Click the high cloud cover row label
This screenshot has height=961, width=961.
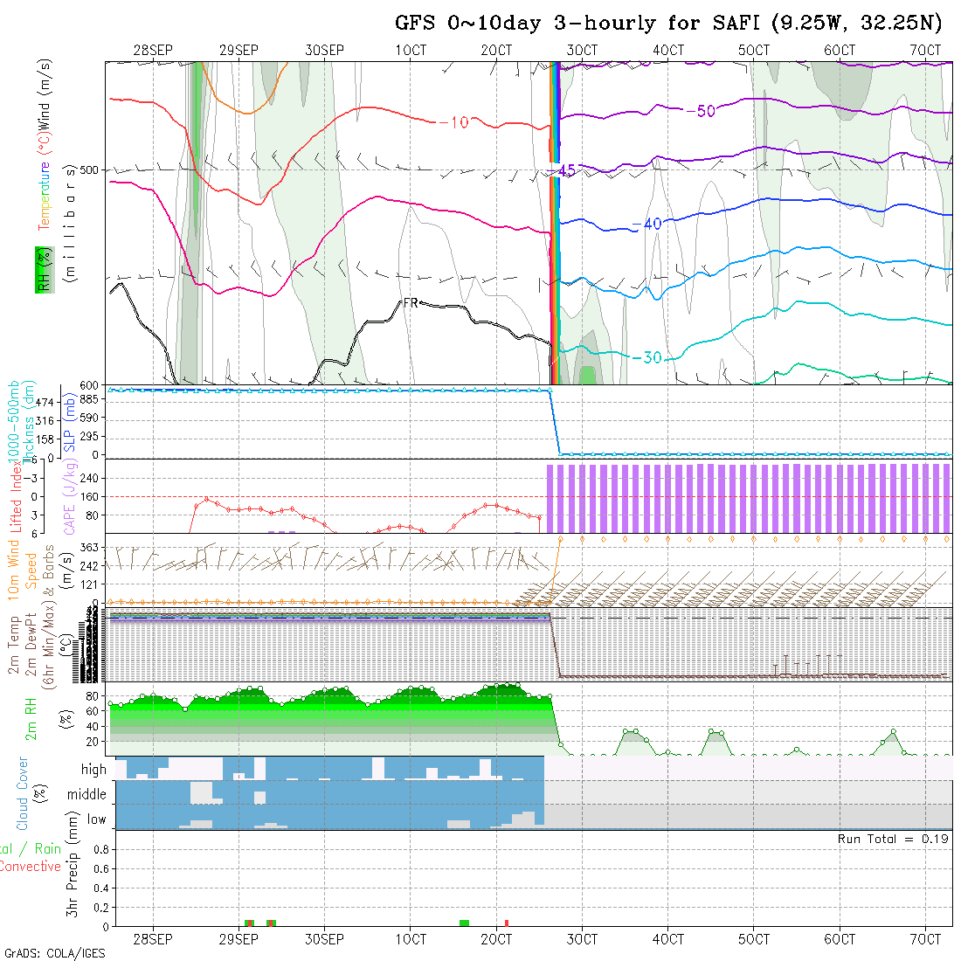(x=93, y=770)
